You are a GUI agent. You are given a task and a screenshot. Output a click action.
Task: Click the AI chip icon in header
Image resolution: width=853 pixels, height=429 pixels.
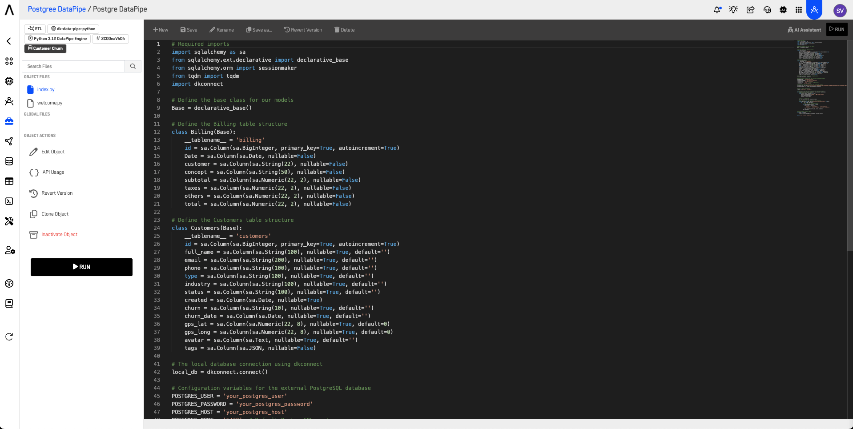pyautogui.click(x=783, y=10)
